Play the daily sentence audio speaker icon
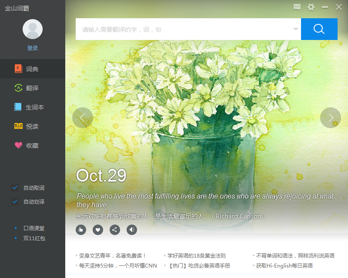Image resolution: width=348 pixels, height=278 pixels. click(132, 230)
